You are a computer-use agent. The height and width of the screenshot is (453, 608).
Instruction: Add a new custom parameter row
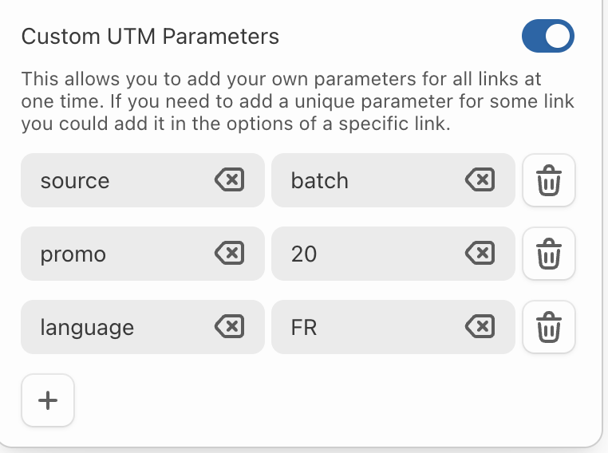point(48,400)
